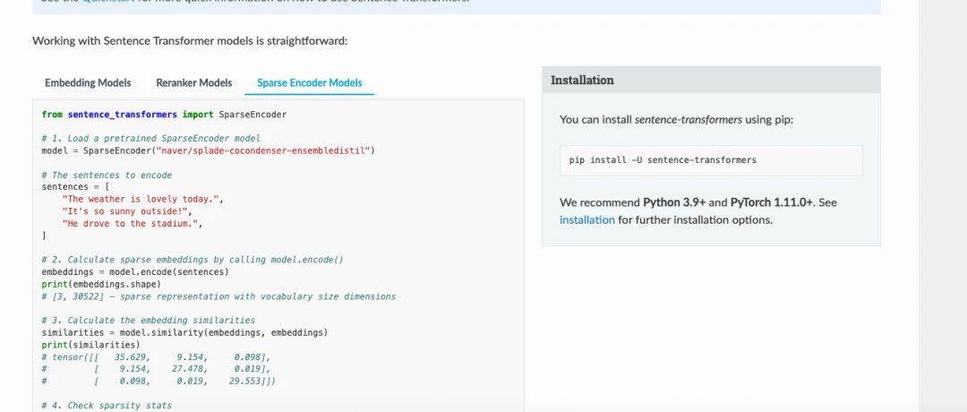This screenshot has width=967, height=412.
Task: Click the tensor row ending with 29.553
Action: coord(158,382)
